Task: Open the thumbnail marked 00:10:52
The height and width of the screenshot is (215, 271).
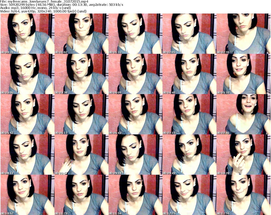Action: (x=28, y=195)
